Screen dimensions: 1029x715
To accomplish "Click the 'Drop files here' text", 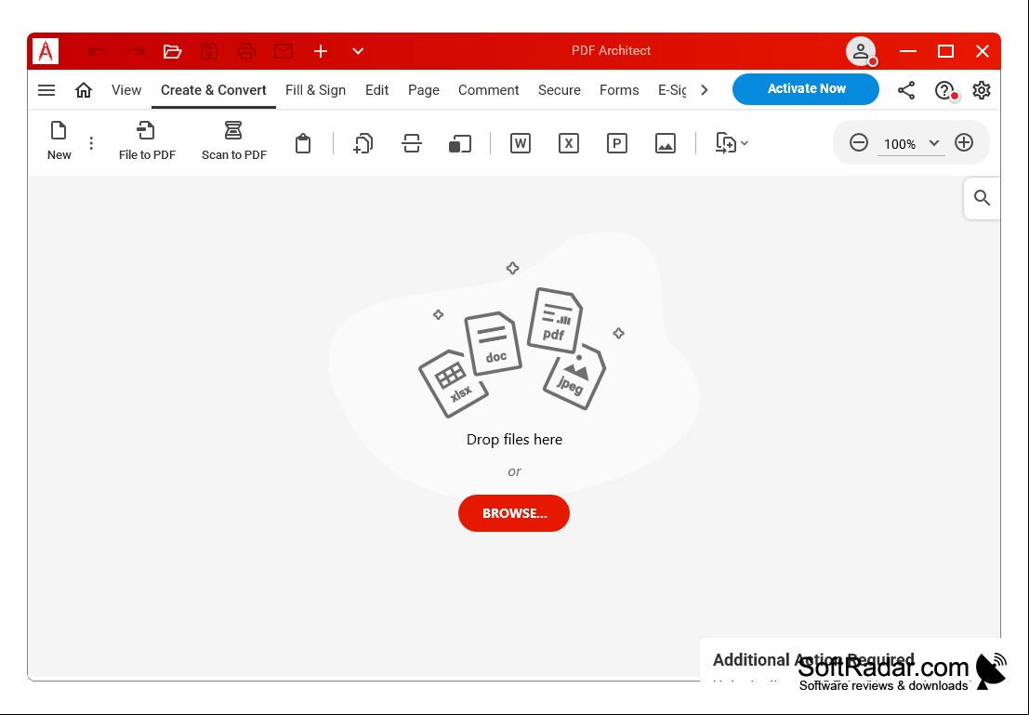I will [515, 439].
